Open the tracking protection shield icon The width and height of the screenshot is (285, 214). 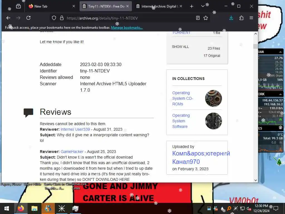(x=54, y=18)
